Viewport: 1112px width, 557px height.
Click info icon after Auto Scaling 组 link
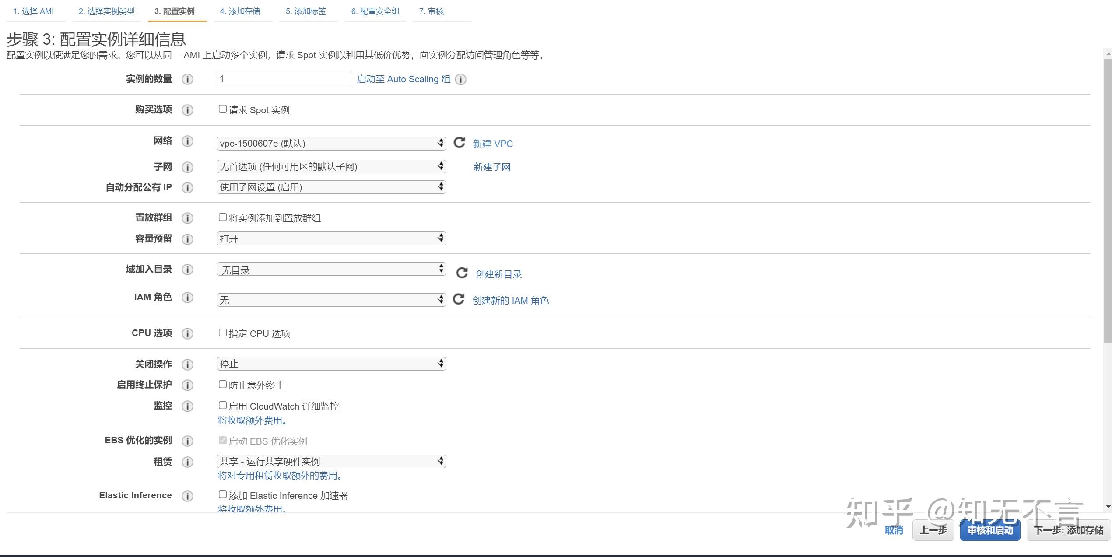460,79
